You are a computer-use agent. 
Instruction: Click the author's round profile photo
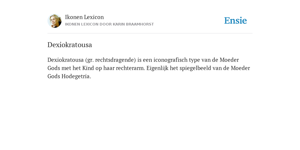pos(54,21)
